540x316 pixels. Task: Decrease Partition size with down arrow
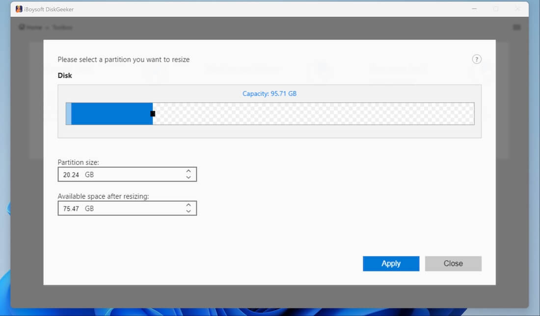189,177
